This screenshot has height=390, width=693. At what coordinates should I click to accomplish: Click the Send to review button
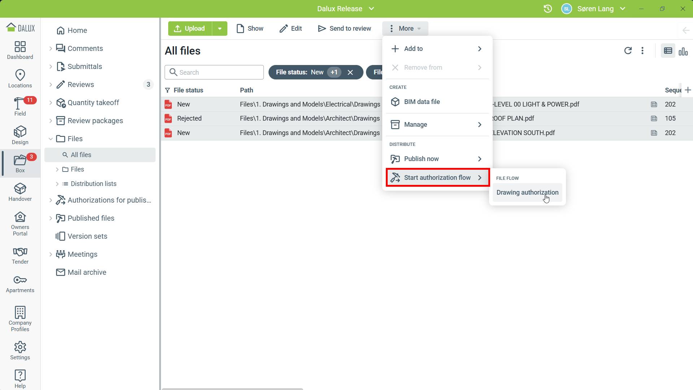coord(344,29)
